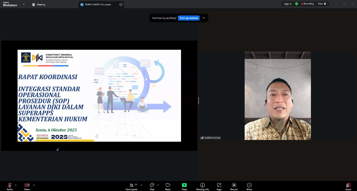Open the More options menu
This screenshot has height=191, width=357.
pyautogui.click(x=249, y=186)
